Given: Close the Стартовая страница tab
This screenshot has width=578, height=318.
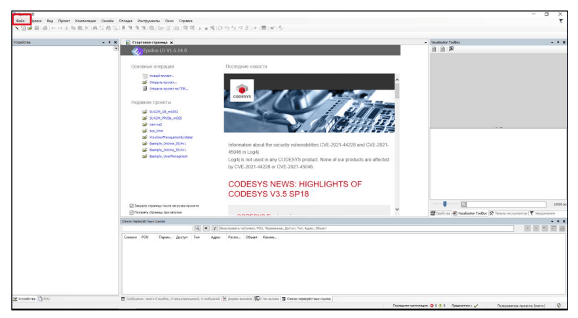Looking at the screenshot, I should (172, 43).
